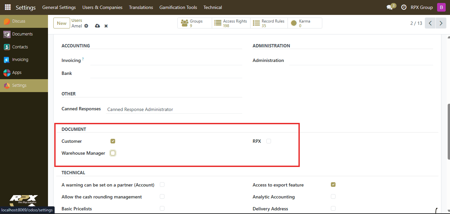This screenshot has height=214, width=450.
Task: Expand the Invoicing role dropdown
Action: tap(166, 61)
